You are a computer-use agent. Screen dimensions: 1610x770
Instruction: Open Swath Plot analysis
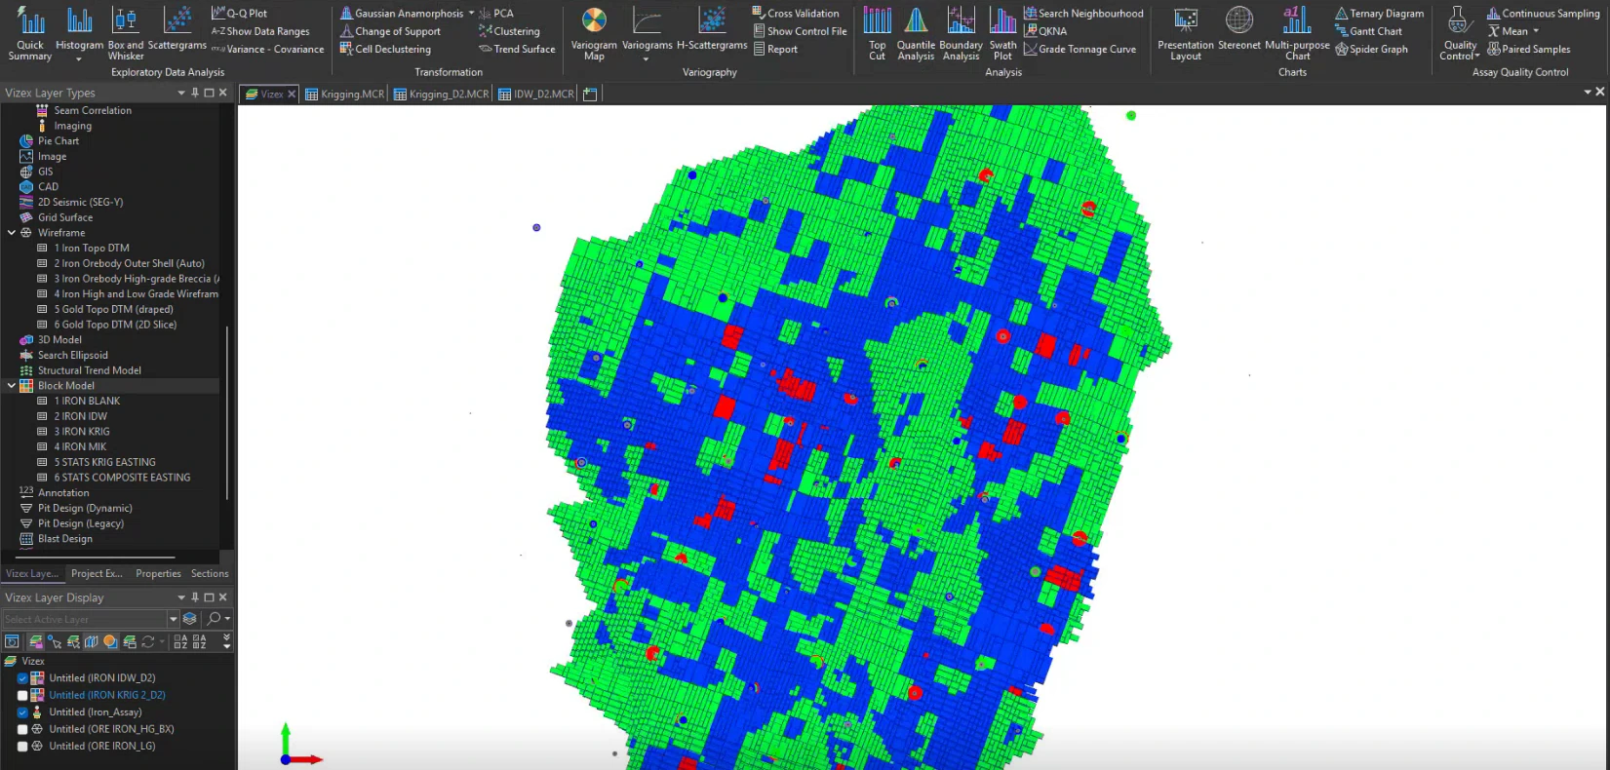pos(1002,33)
